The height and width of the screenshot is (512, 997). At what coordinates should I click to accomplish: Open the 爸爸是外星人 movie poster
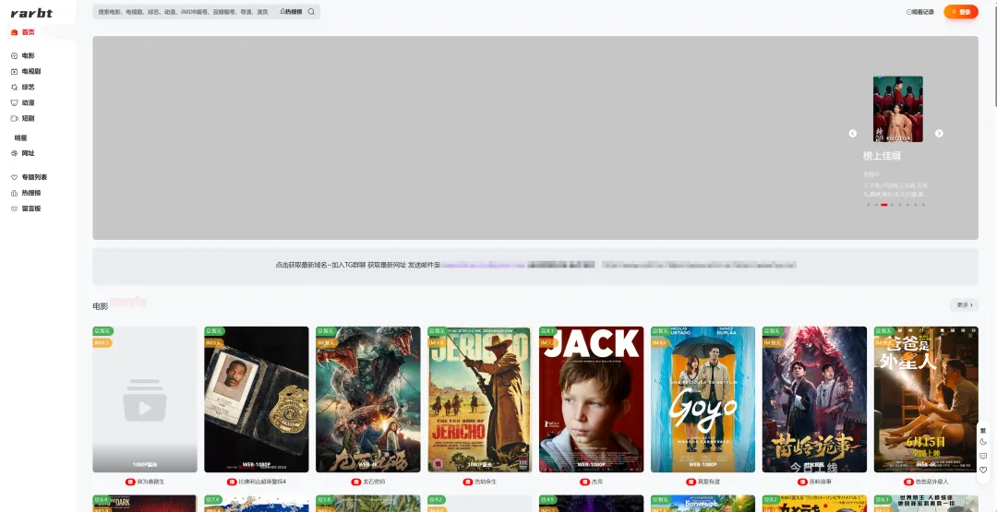(926, 399)
